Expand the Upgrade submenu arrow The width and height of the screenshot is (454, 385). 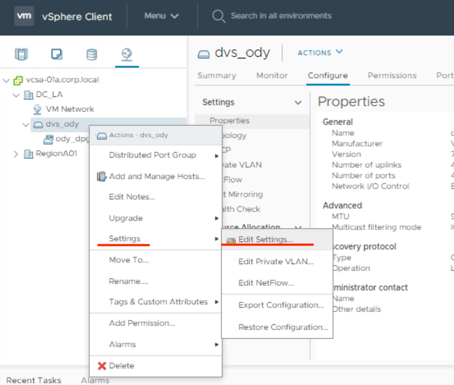[x=217, y=218]
